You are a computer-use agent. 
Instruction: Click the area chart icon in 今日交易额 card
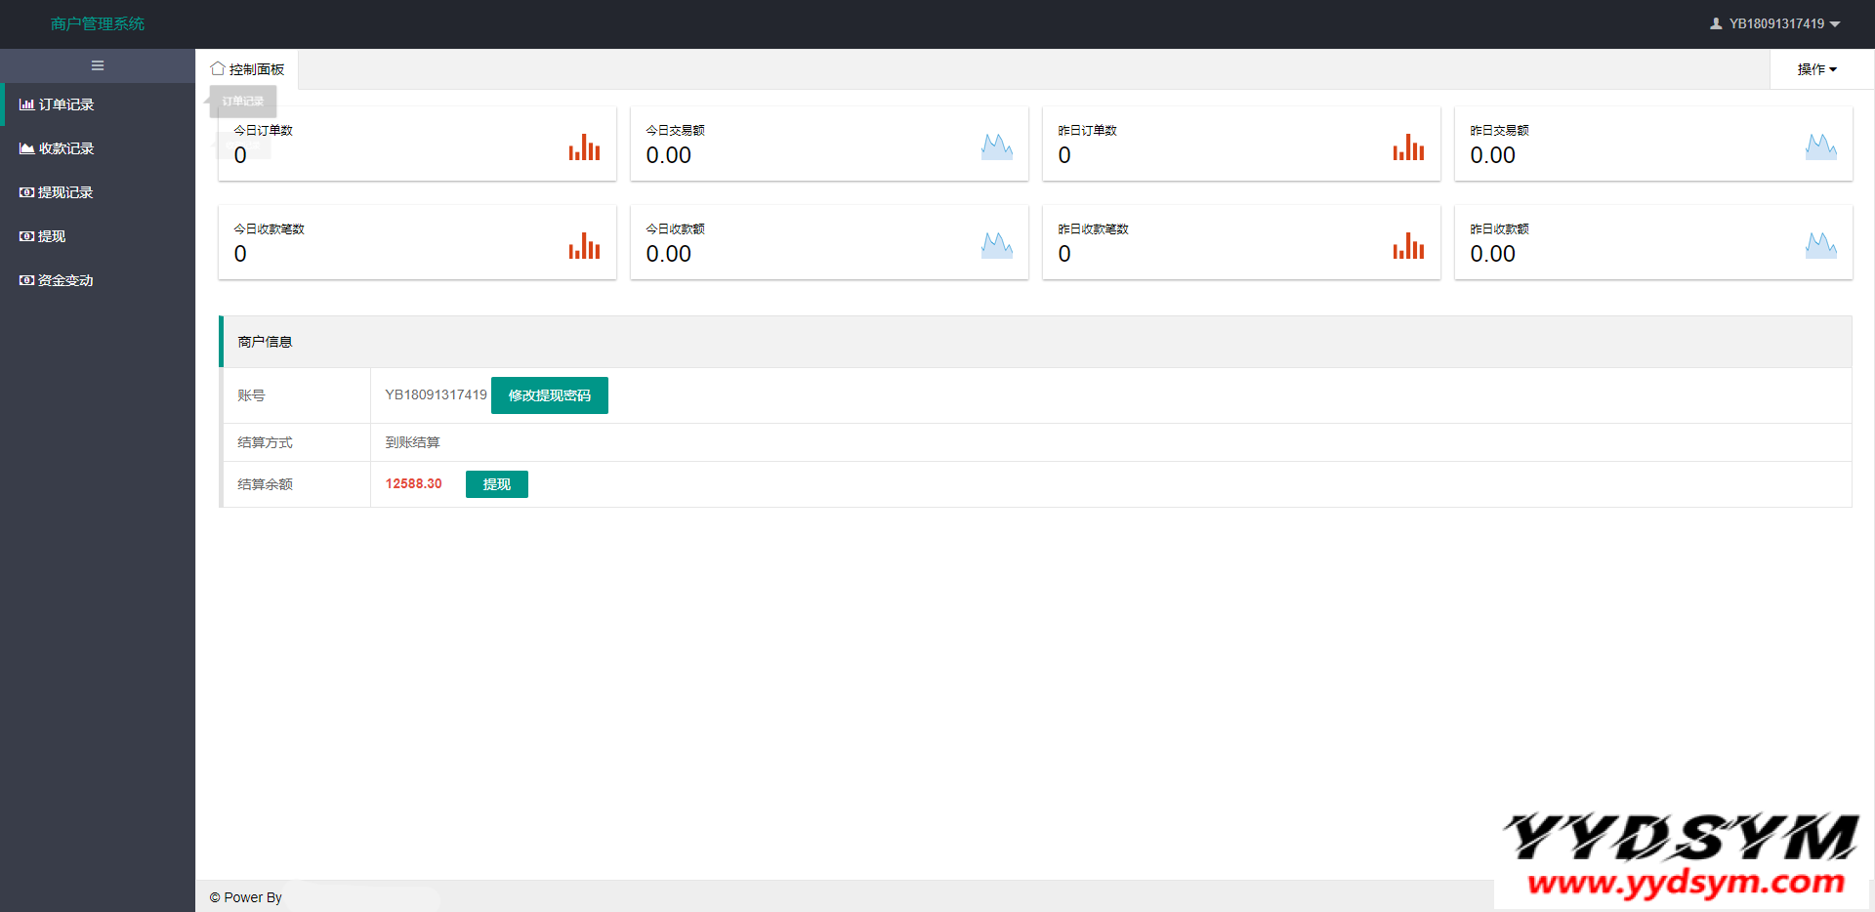click(x=996, y=147)
